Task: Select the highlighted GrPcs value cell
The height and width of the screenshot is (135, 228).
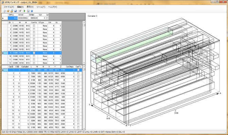Action: (13, 18)
